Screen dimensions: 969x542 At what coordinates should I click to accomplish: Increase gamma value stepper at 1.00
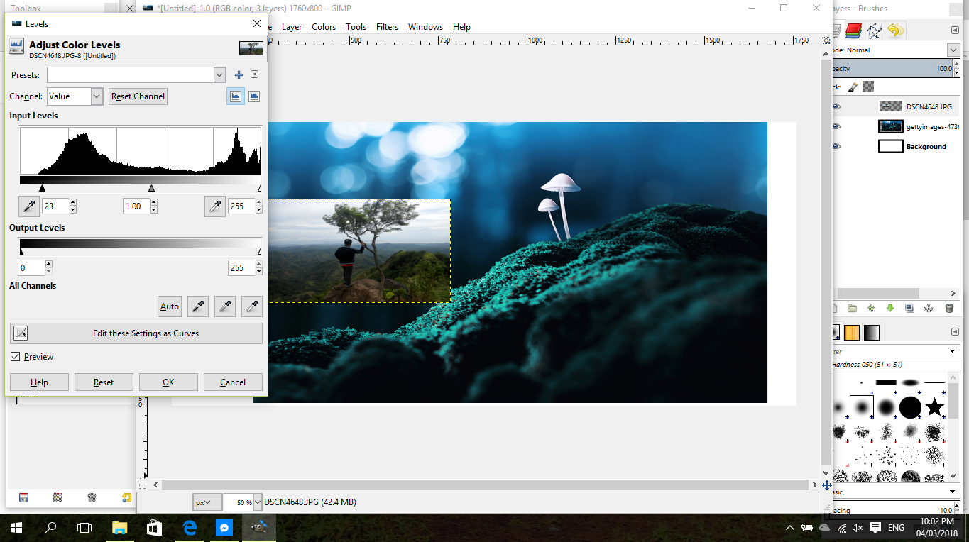[154, 203]
